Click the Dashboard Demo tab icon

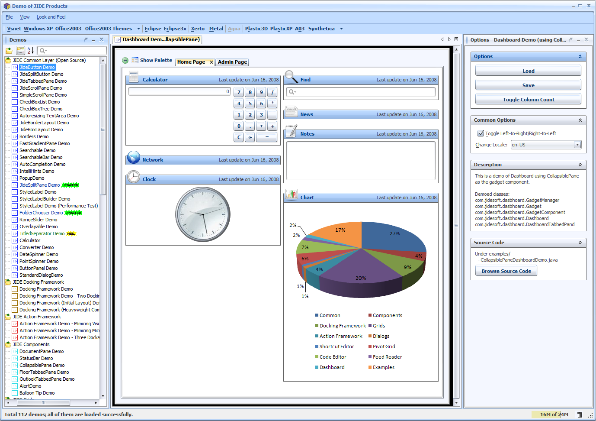tap(118, 39)
